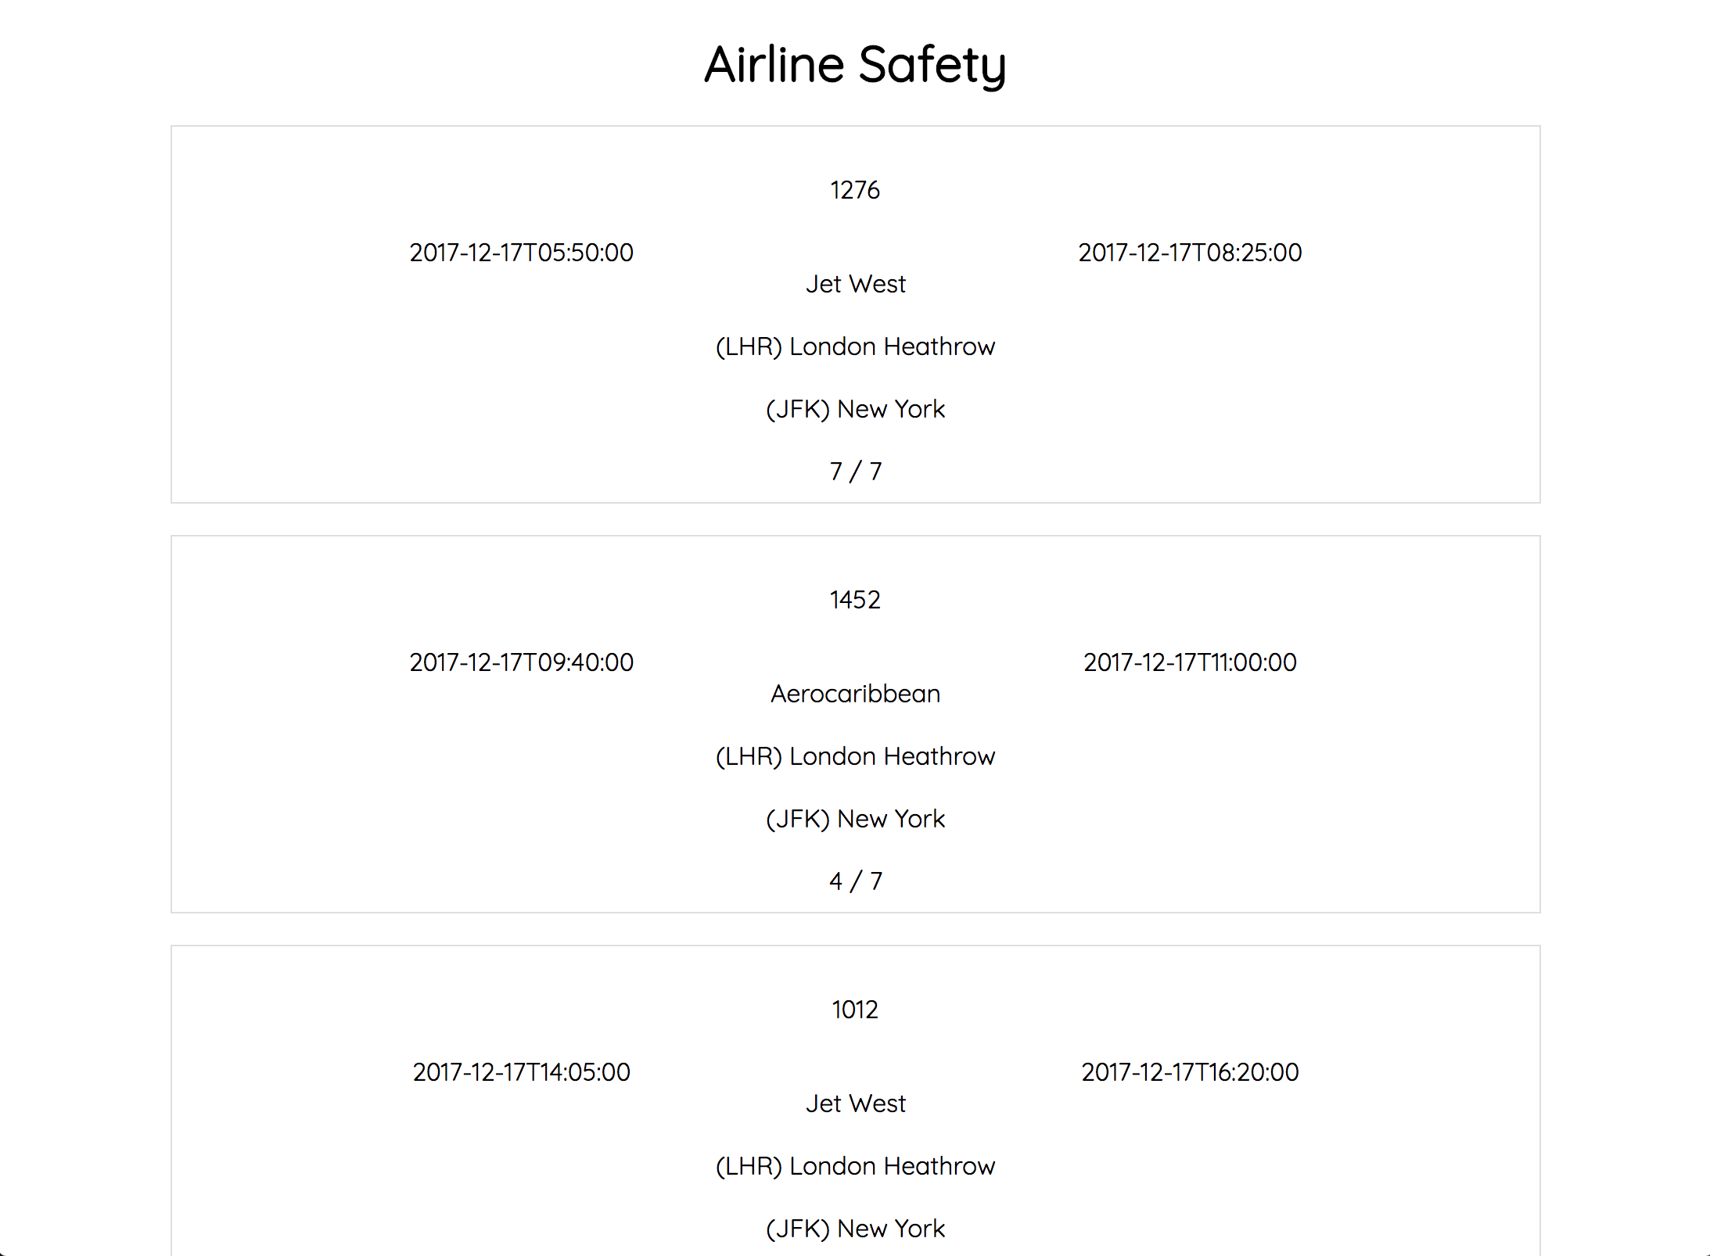The image size is (1710, 1256).
Task: Select Jet West airline in flight 1012 card
Action: [x=855, y=1103]
